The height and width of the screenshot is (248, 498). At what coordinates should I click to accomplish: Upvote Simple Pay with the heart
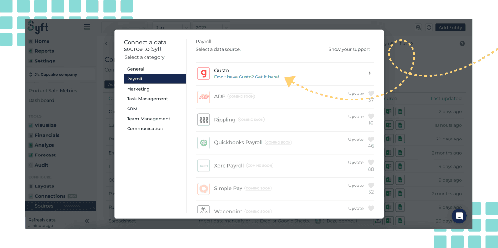371,185
